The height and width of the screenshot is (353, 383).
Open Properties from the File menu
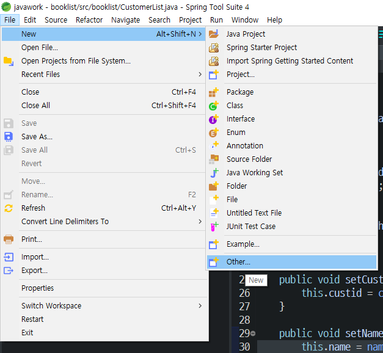coord(103,288)
